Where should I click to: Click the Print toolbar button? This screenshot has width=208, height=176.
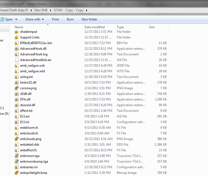[x=55, y=19]
